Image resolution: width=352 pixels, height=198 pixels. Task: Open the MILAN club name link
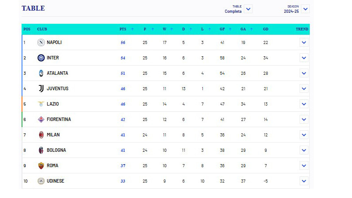53,135
